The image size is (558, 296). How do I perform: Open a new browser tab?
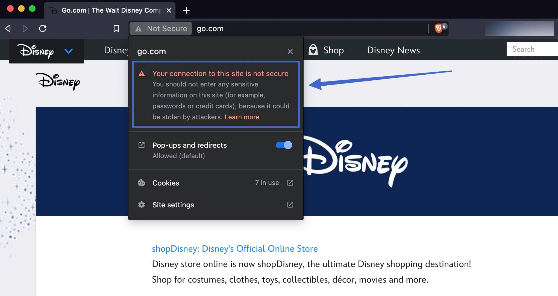coord(186,10)
